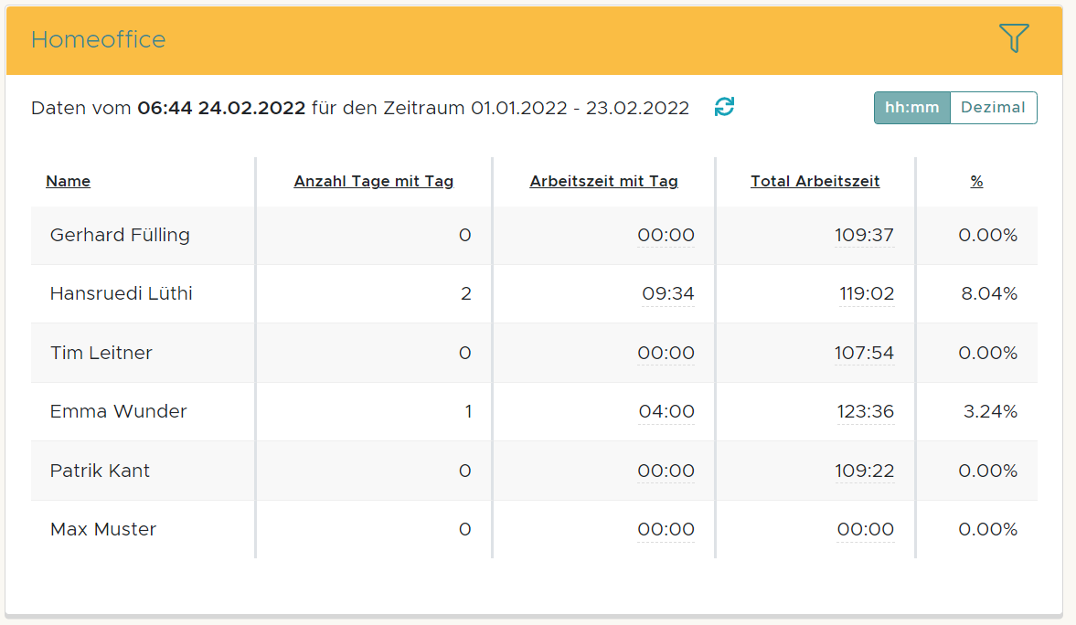Click Tim Leitner's total 107:54
The image size is (1076, 625).
click(x=864, y=353)
